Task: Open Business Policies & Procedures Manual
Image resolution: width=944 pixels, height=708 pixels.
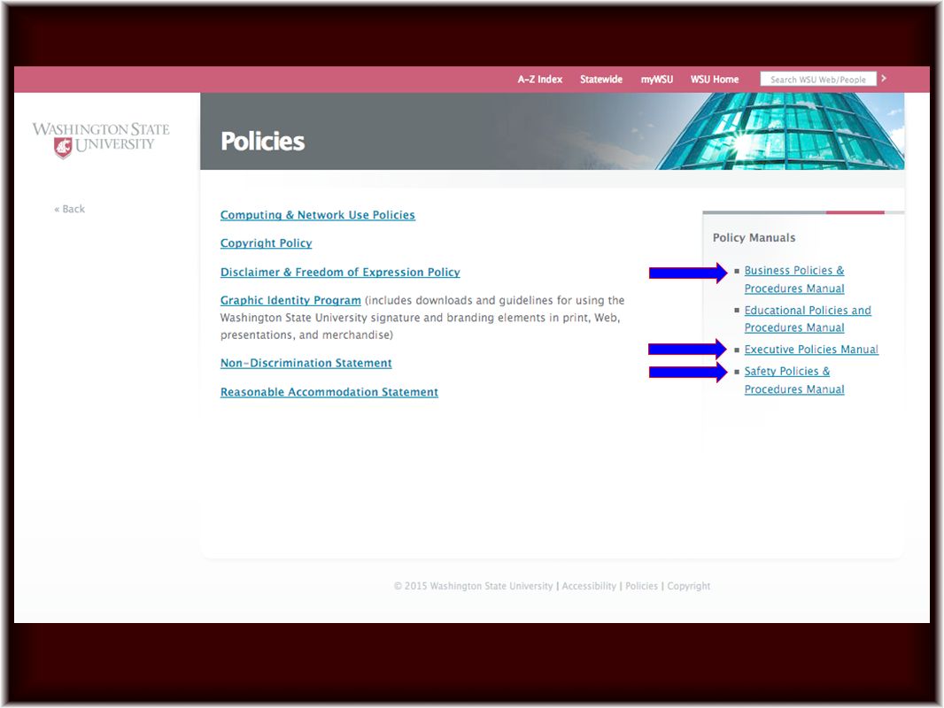Action: 794,280
